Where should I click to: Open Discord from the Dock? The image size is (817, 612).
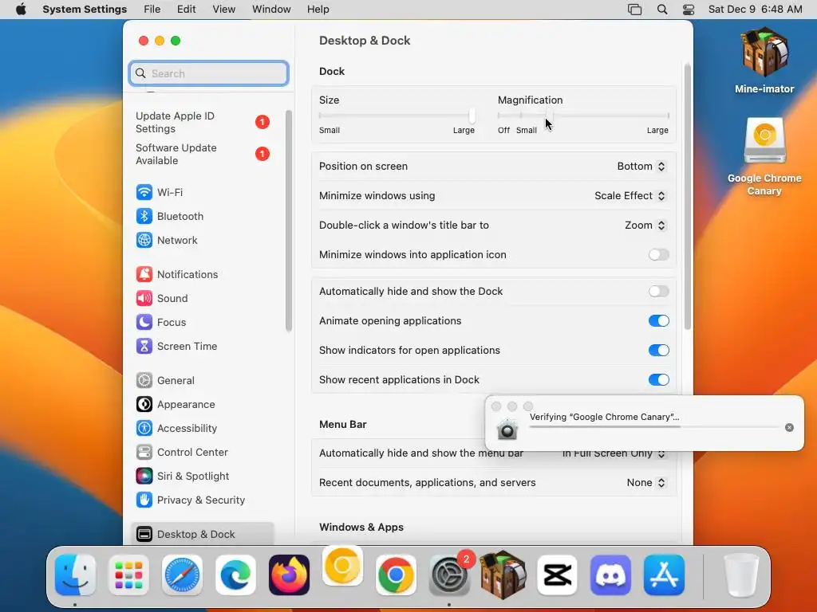[610, 575]
